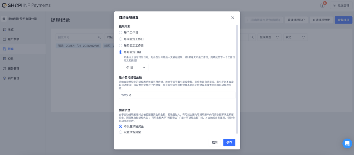This screenshot has height=155, width=354.
Task: Click the 取消 button
Action: (215, 143)
